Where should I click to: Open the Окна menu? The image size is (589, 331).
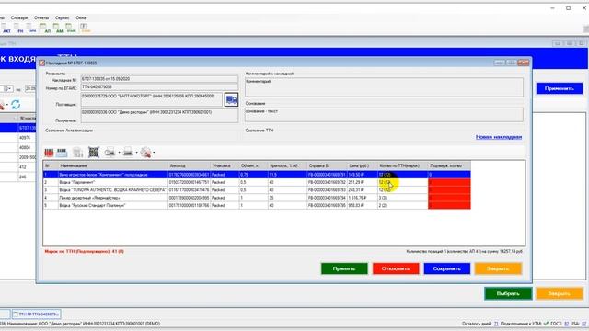coord(81,17)
